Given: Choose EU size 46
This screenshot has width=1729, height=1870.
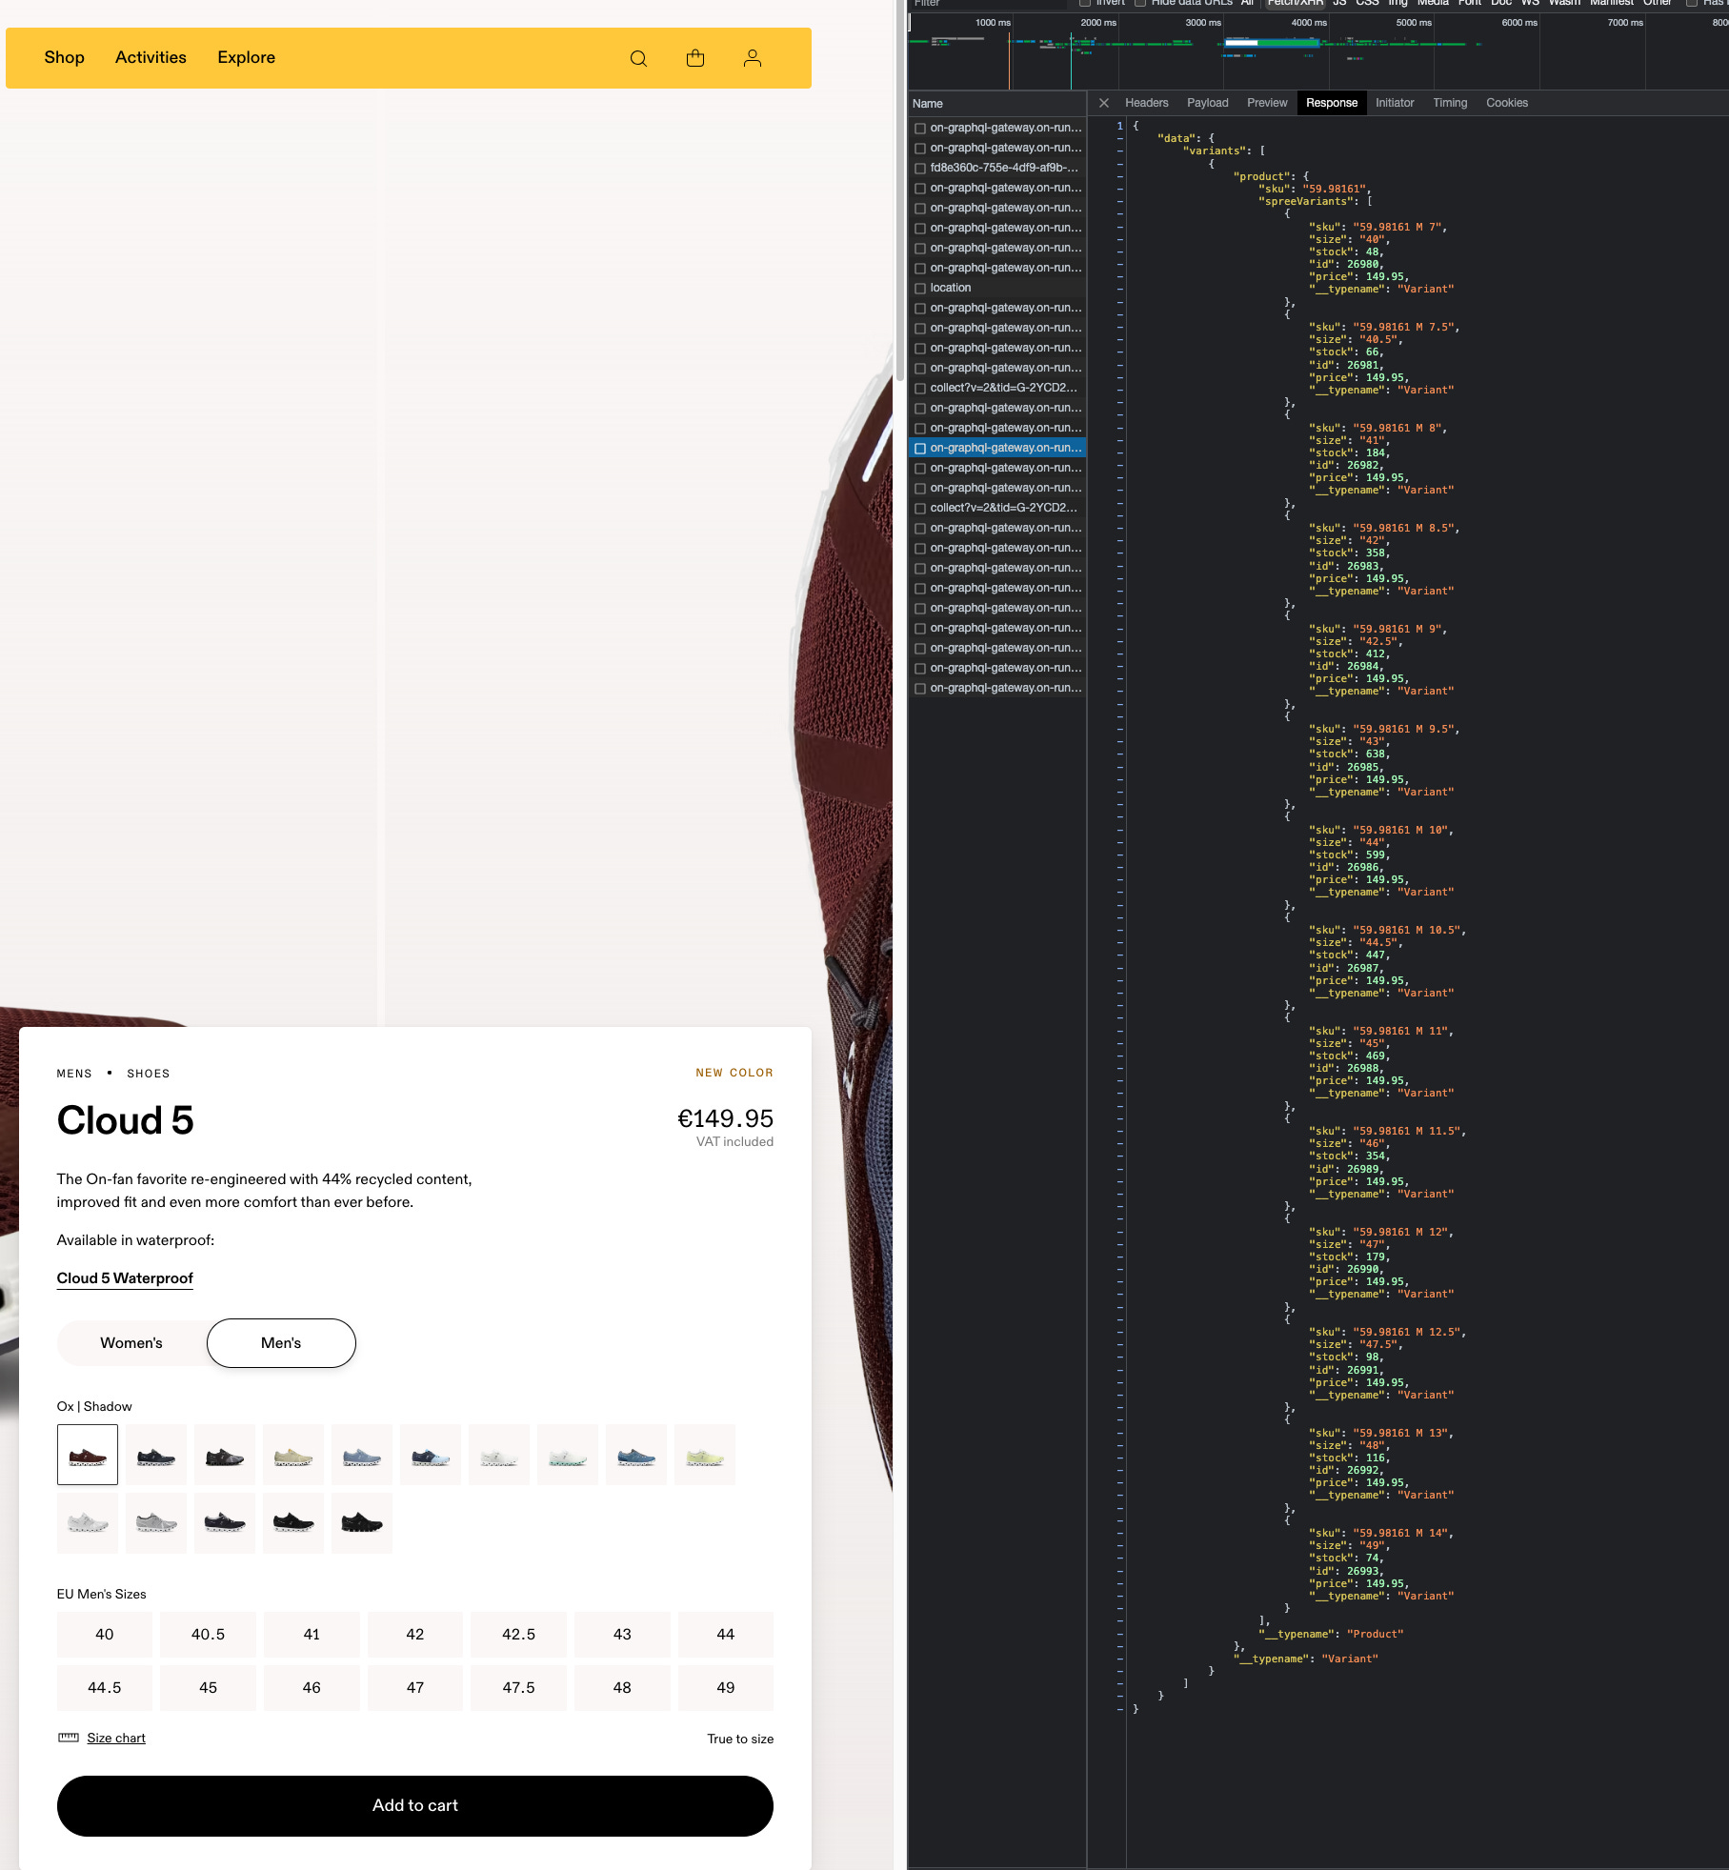Looking at the screenshot, I should 312,1687.
